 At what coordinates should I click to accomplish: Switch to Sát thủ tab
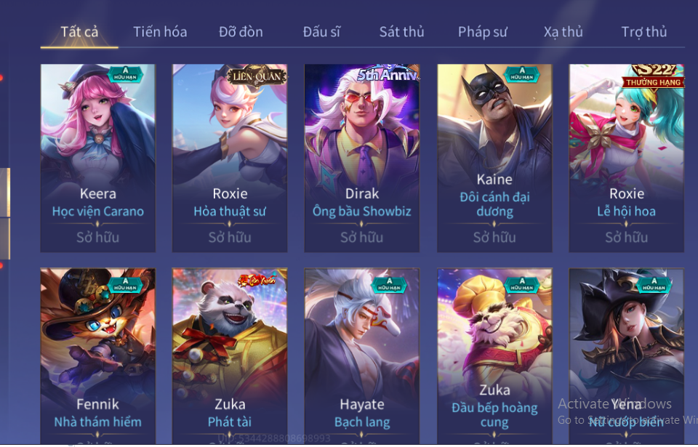pyautogui.click(x=401, y=31)
